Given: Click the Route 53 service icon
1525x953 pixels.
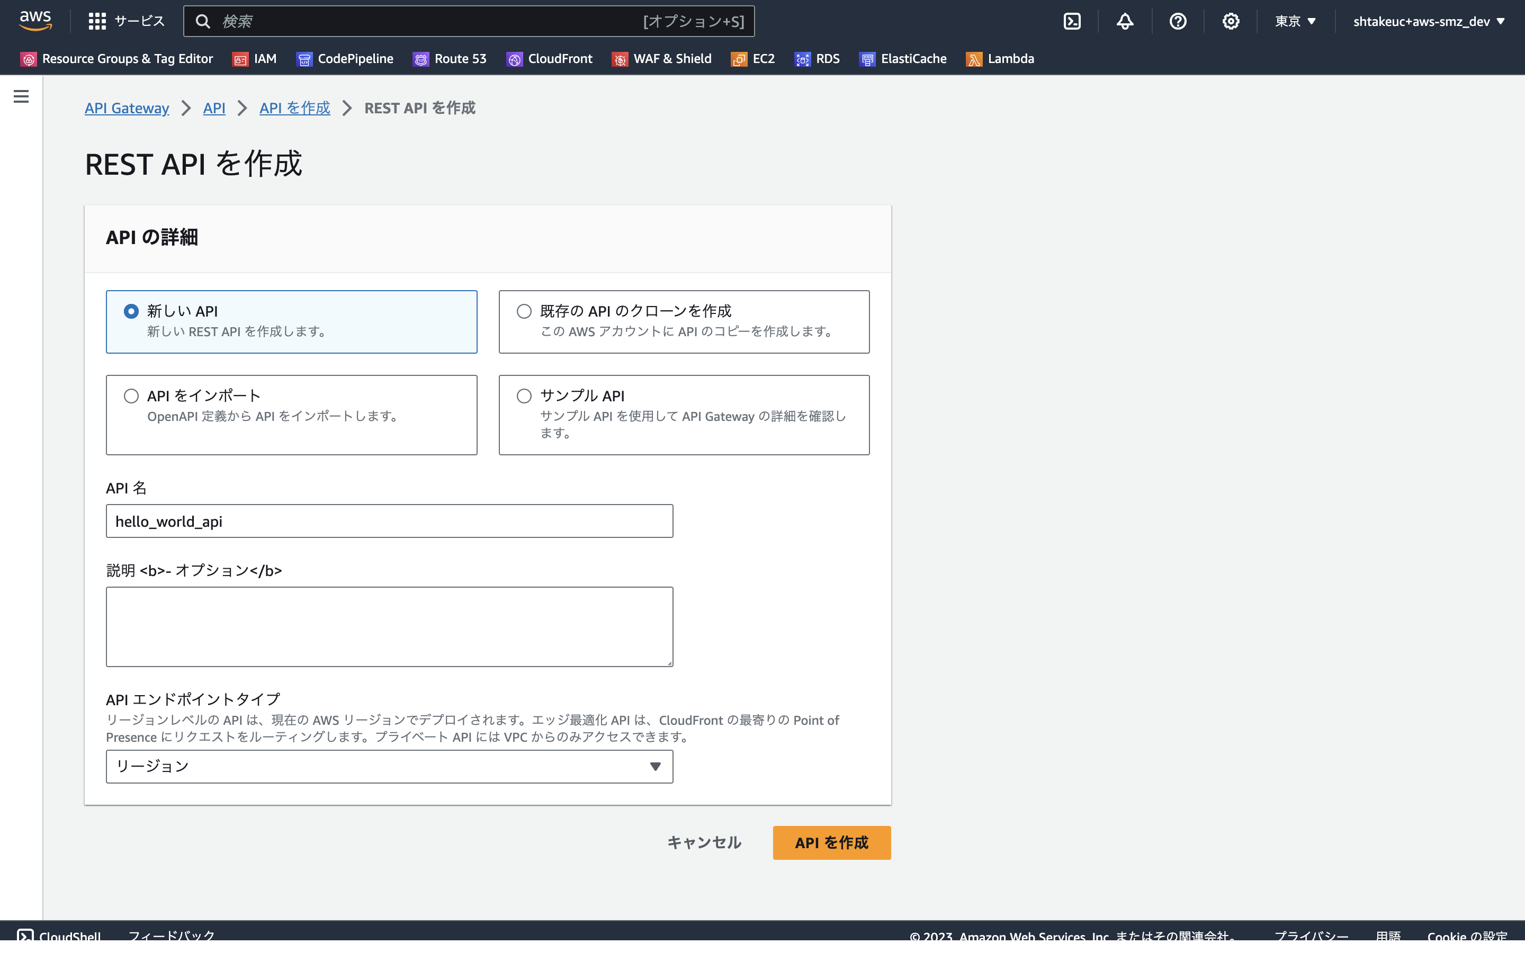Looking at the screenshot, I should click(420, 59).
